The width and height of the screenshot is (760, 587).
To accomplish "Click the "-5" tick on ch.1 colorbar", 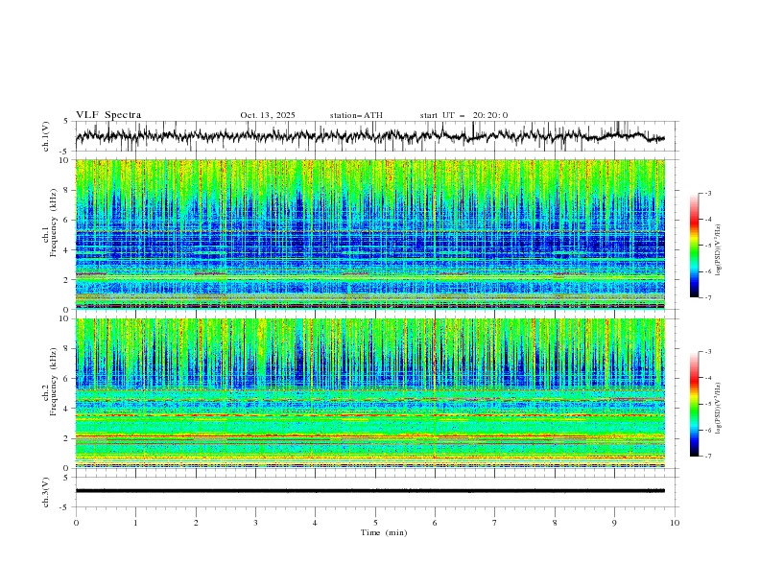I will coord(708,246).
